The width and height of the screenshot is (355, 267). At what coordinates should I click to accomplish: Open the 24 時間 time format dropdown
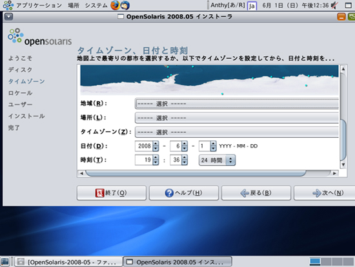[x=217, y=160]
